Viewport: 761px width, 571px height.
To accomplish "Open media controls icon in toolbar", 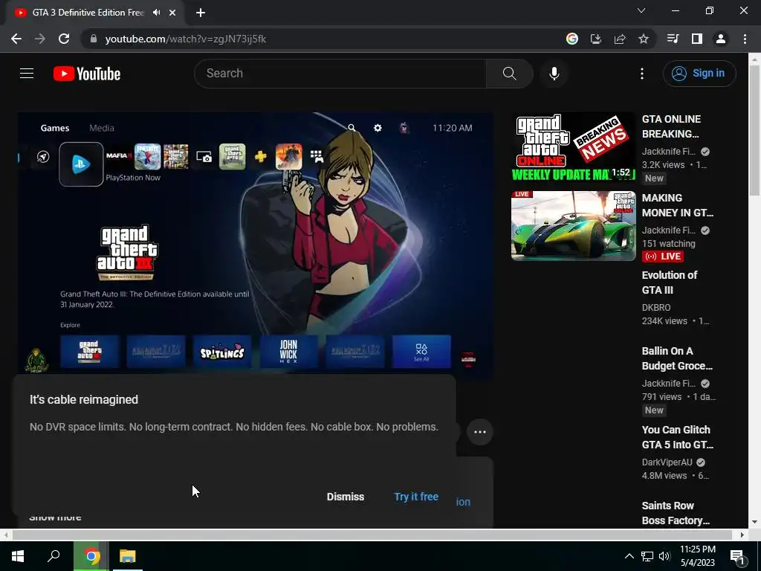I will 673,39.
